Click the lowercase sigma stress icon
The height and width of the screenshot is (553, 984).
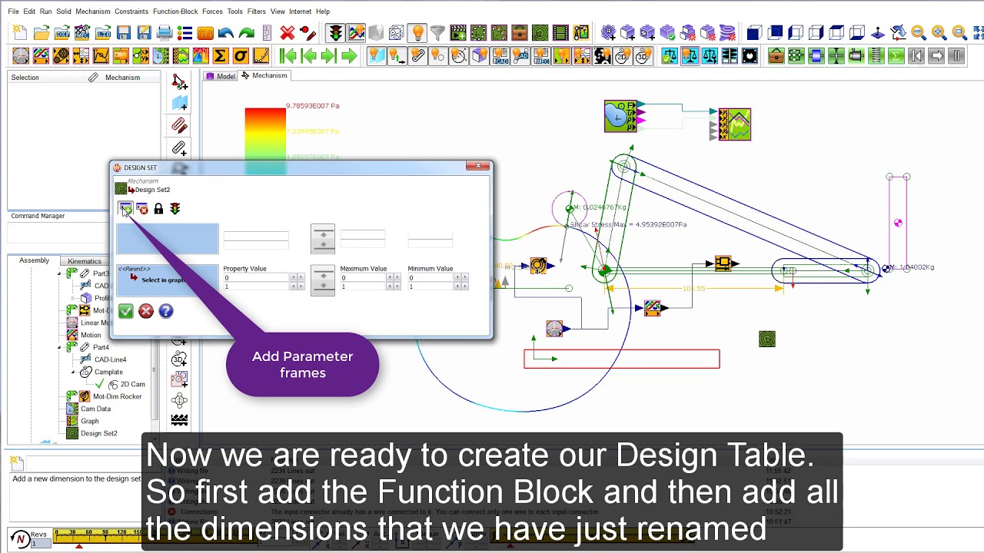[x=241, y=56]
